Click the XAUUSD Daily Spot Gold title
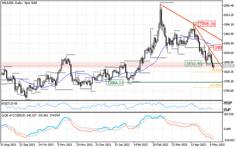 coord(19,3)
